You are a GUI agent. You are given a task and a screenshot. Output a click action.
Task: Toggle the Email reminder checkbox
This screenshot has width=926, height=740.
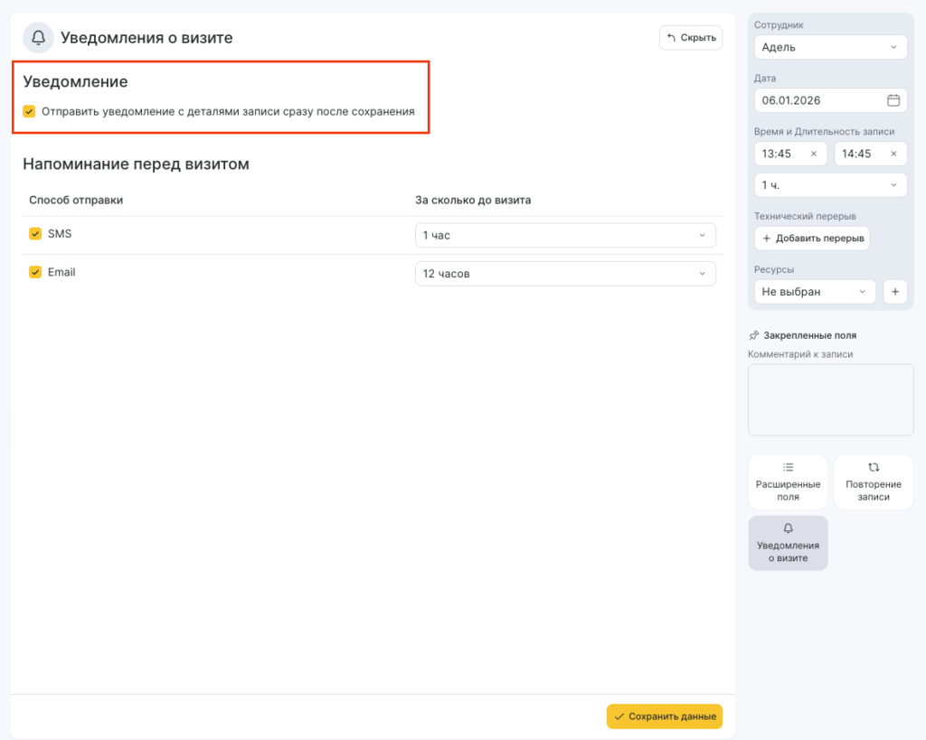coord(35,272)
